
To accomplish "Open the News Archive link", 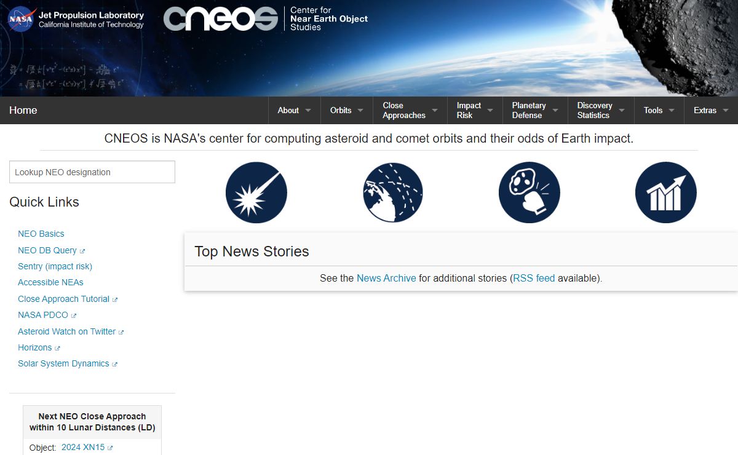I will [x=386, y=278].
